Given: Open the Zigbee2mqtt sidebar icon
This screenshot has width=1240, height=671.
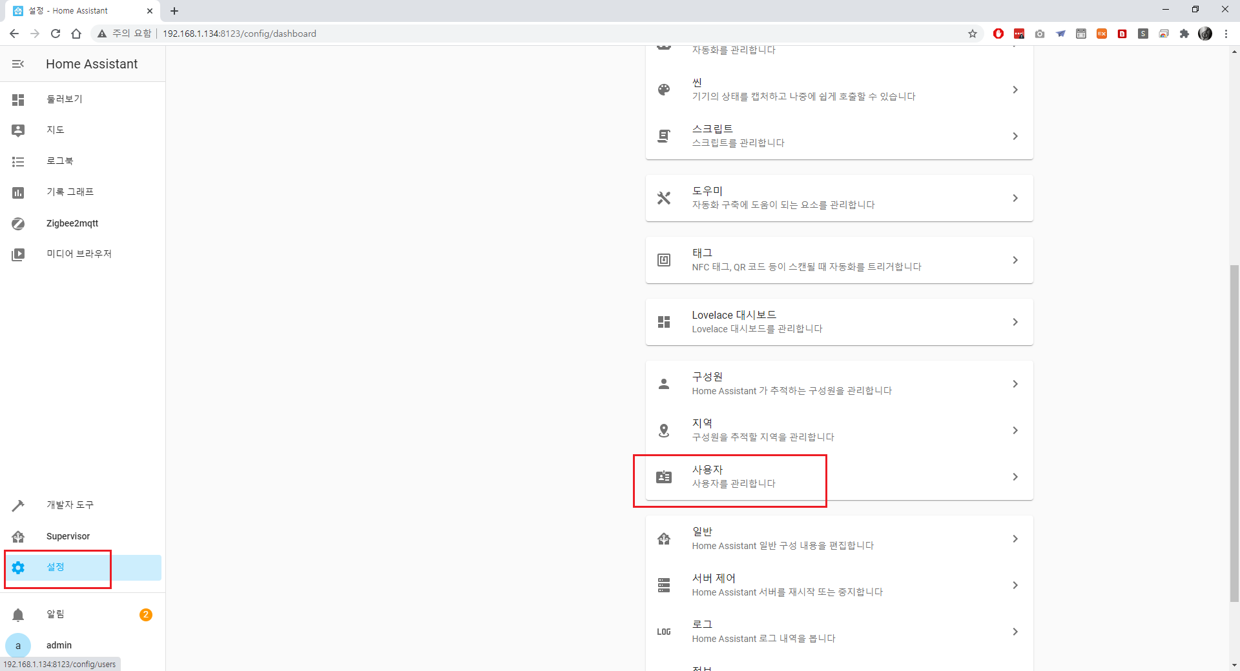Looking at the screenshot, I should [x=18, y=223].
